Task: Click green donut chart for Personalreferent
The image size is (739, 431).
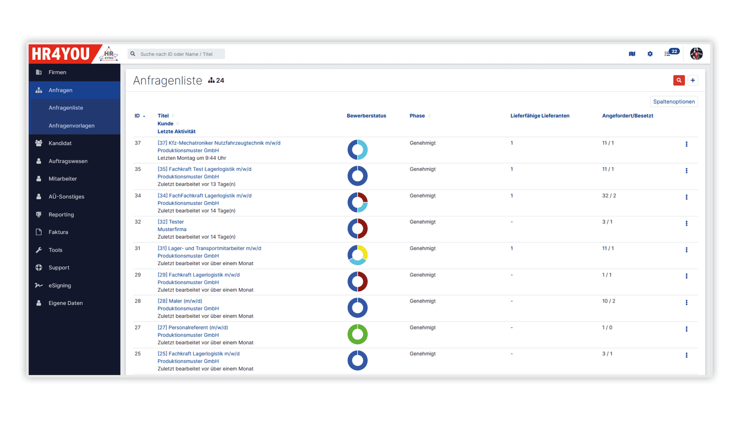Action: (x=358, y=334)
